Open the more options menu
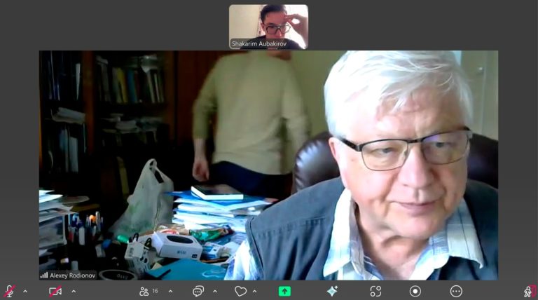The width and height of the screenshot is (538, 300). coord(456,292)
